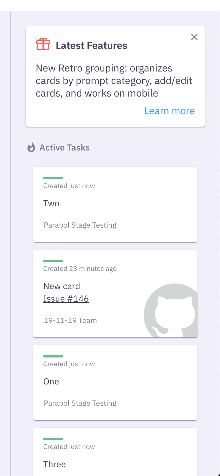Follow the Issue #146 link
Image resolution: width=220 pixels, height=476 pixels.
[x=66, y=299]
